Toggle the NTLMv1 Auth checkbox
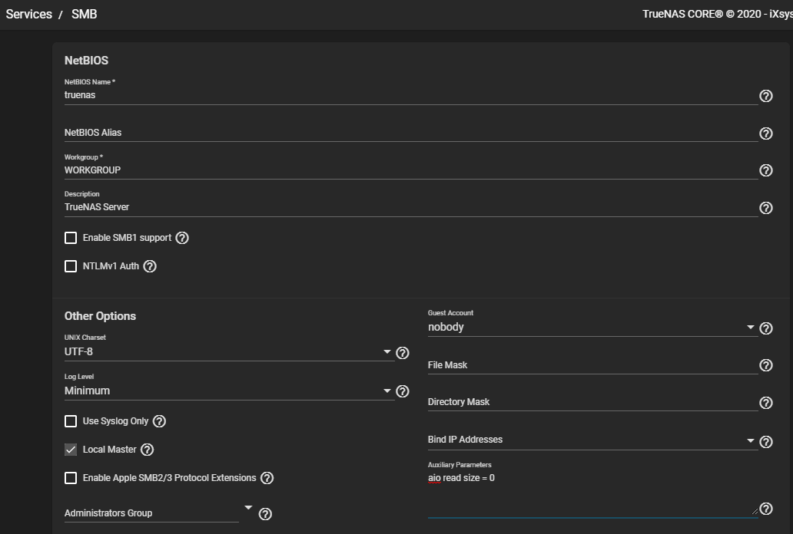793x534 pixels. (x=71, y=266)
